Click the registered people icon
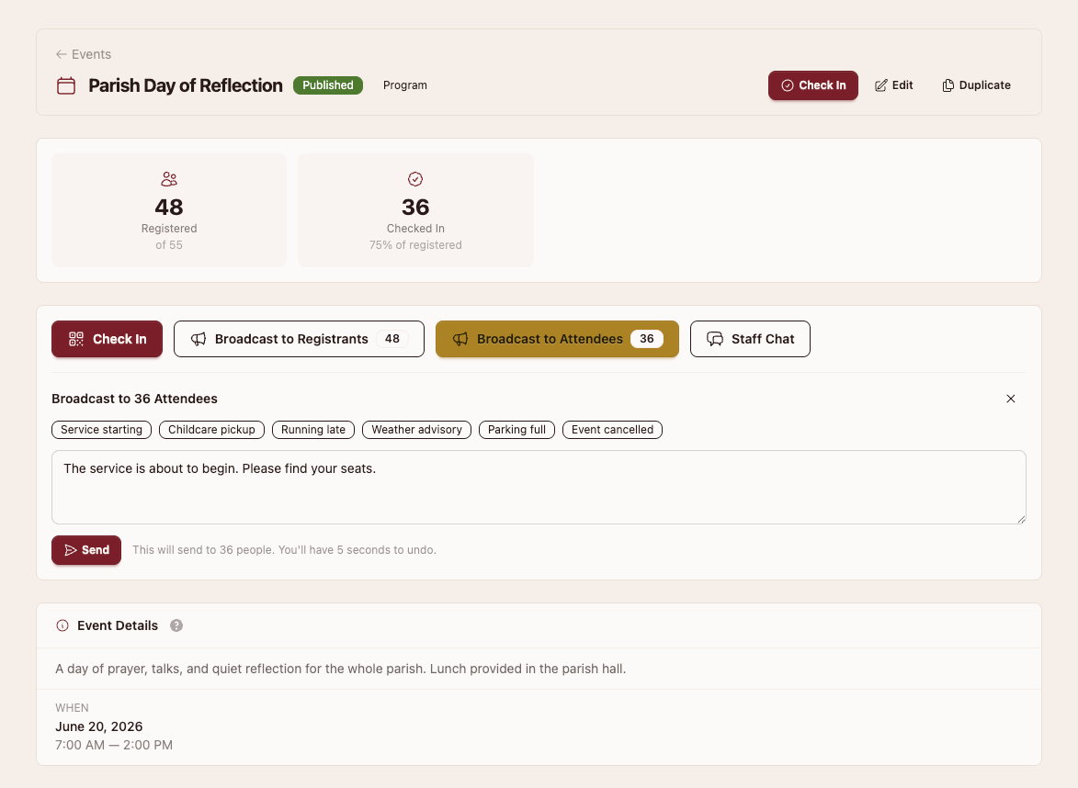Viewport: 1078px width, 788px height. coord(169,179)
